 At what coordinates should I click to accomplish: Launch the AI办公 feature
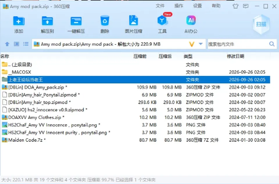click(x=191, y=20)
